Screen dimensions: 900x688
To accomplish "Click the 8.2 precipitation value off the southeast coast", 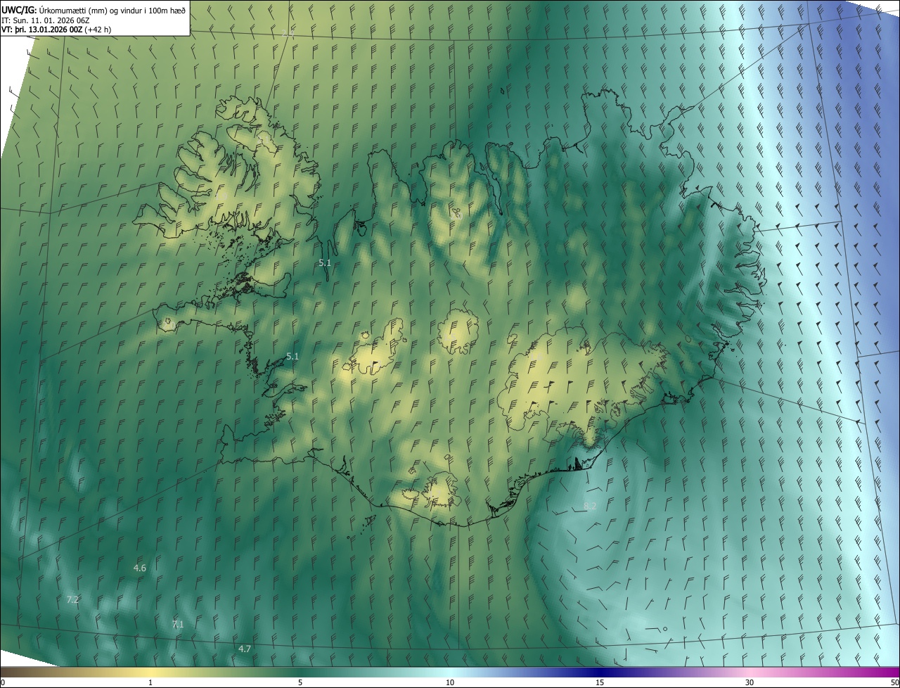I will pos(590,506).
